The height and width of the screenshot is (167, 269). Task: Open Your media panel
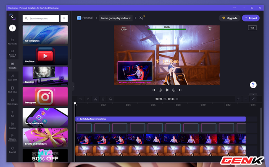(x=12, y=41)
